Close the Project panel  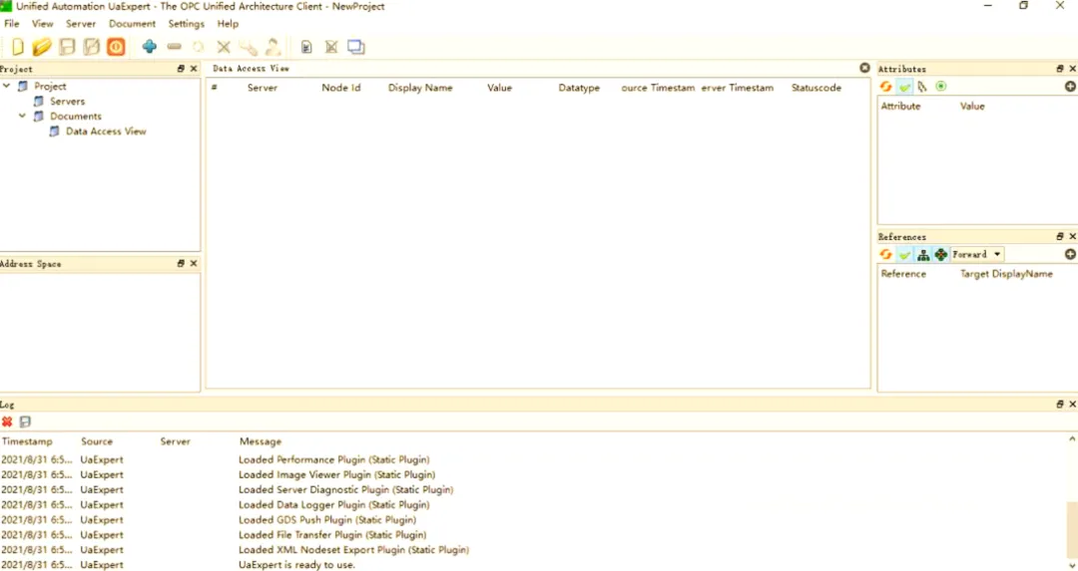tap(194, 69)
